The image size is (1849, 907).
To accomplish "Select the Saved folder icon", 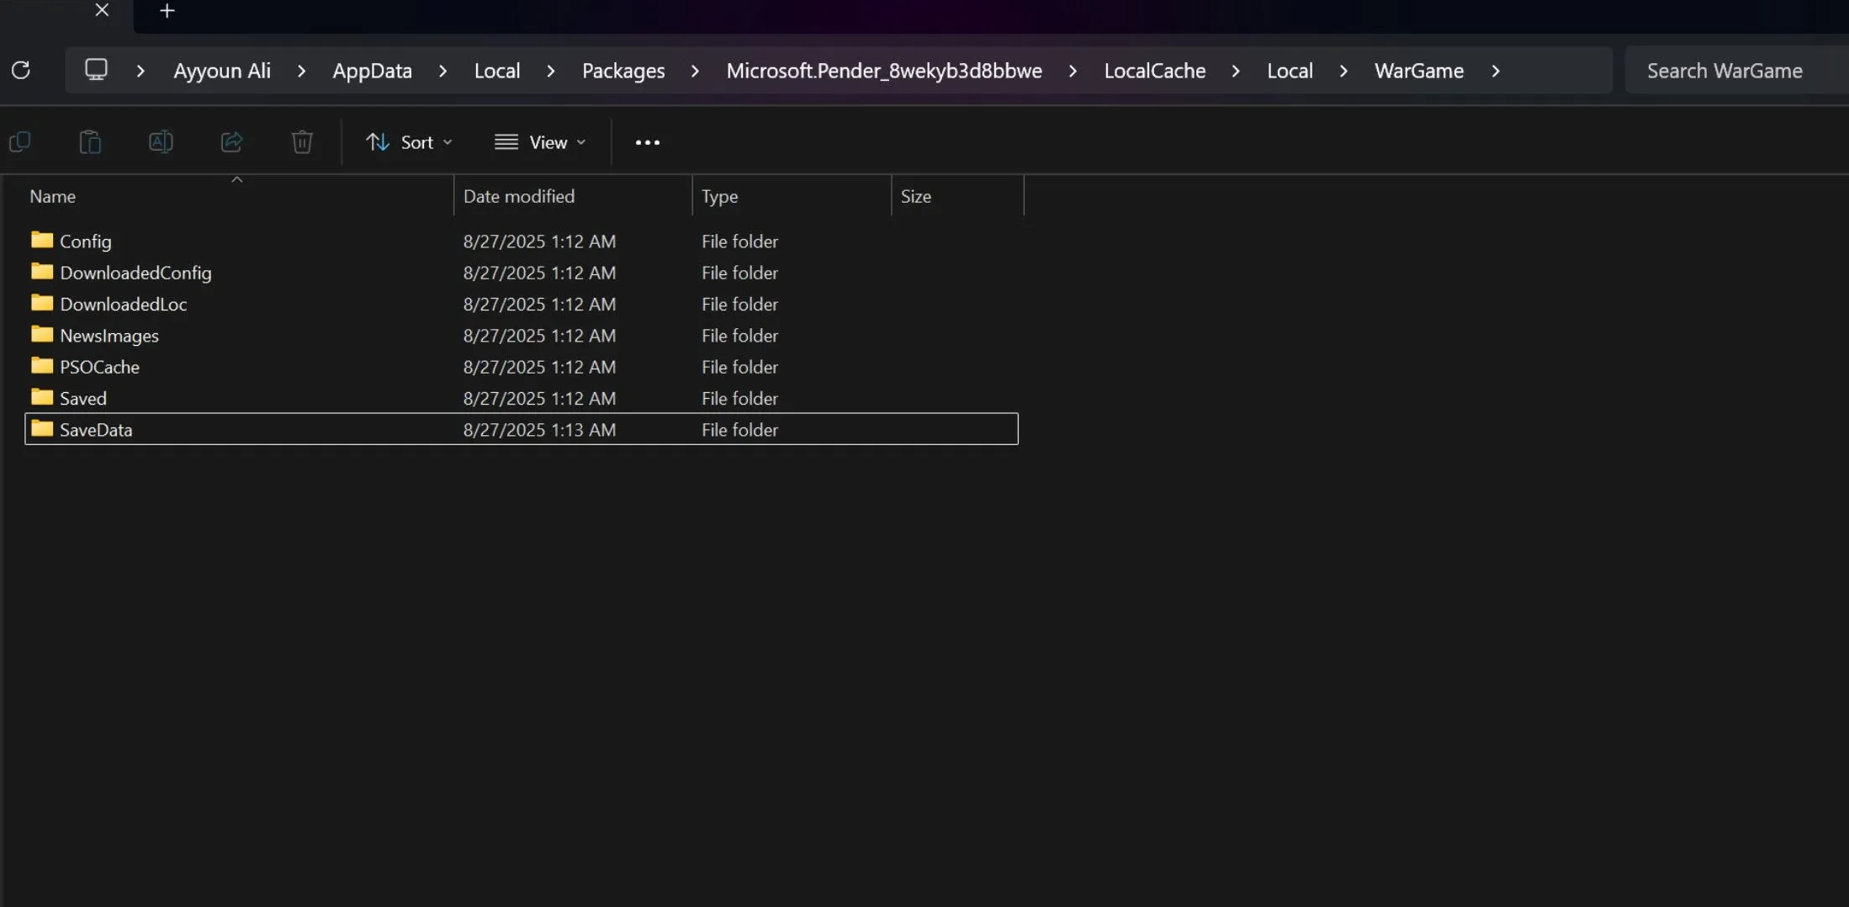I will pos(42,396).
